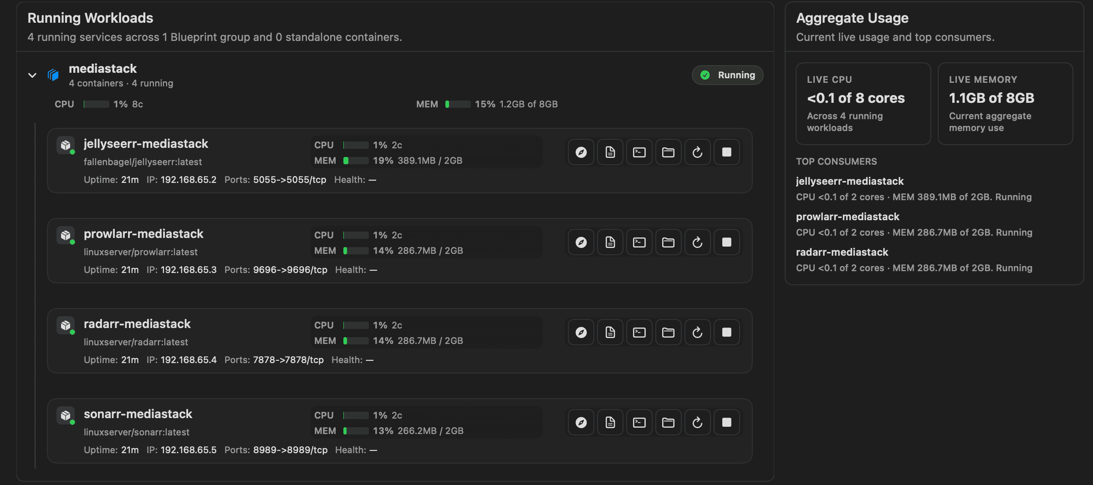This screenshot has width=1093, height=485.
Task: Click the mediastack Blueprint stack icon
Action: (x=53, y=75)
